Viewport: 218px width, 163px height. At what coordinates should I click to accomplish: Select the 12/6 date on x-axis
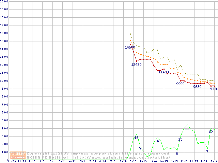coord(184,161)
